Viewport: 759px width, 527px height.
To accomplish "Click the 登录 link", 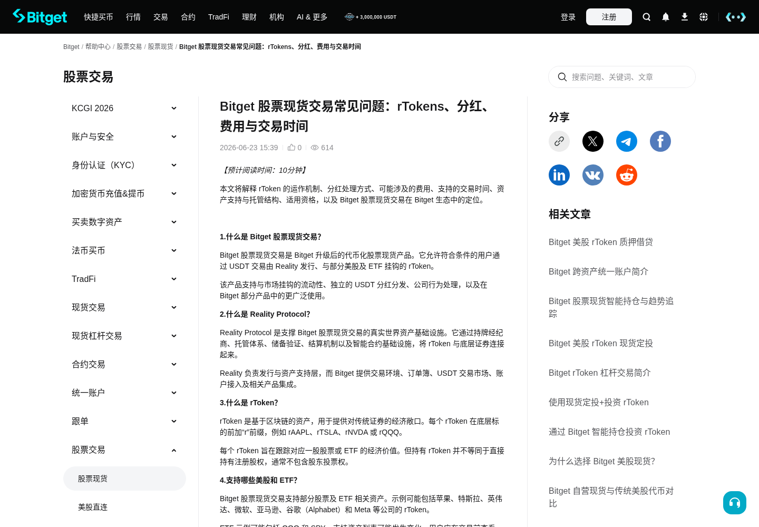I will click(568, 17).
